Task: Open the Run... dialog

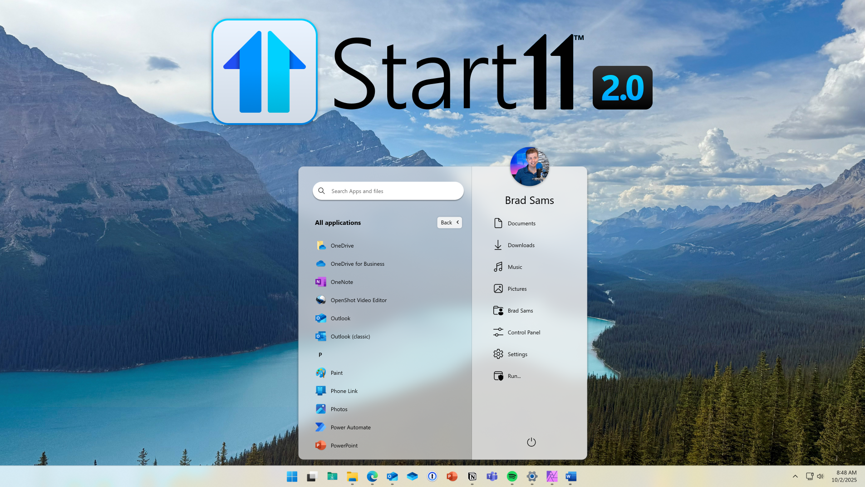Action: click(514, 376)
